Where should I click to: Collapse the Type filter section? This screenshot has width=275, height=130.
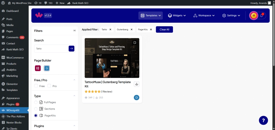[x=74, y=96]
